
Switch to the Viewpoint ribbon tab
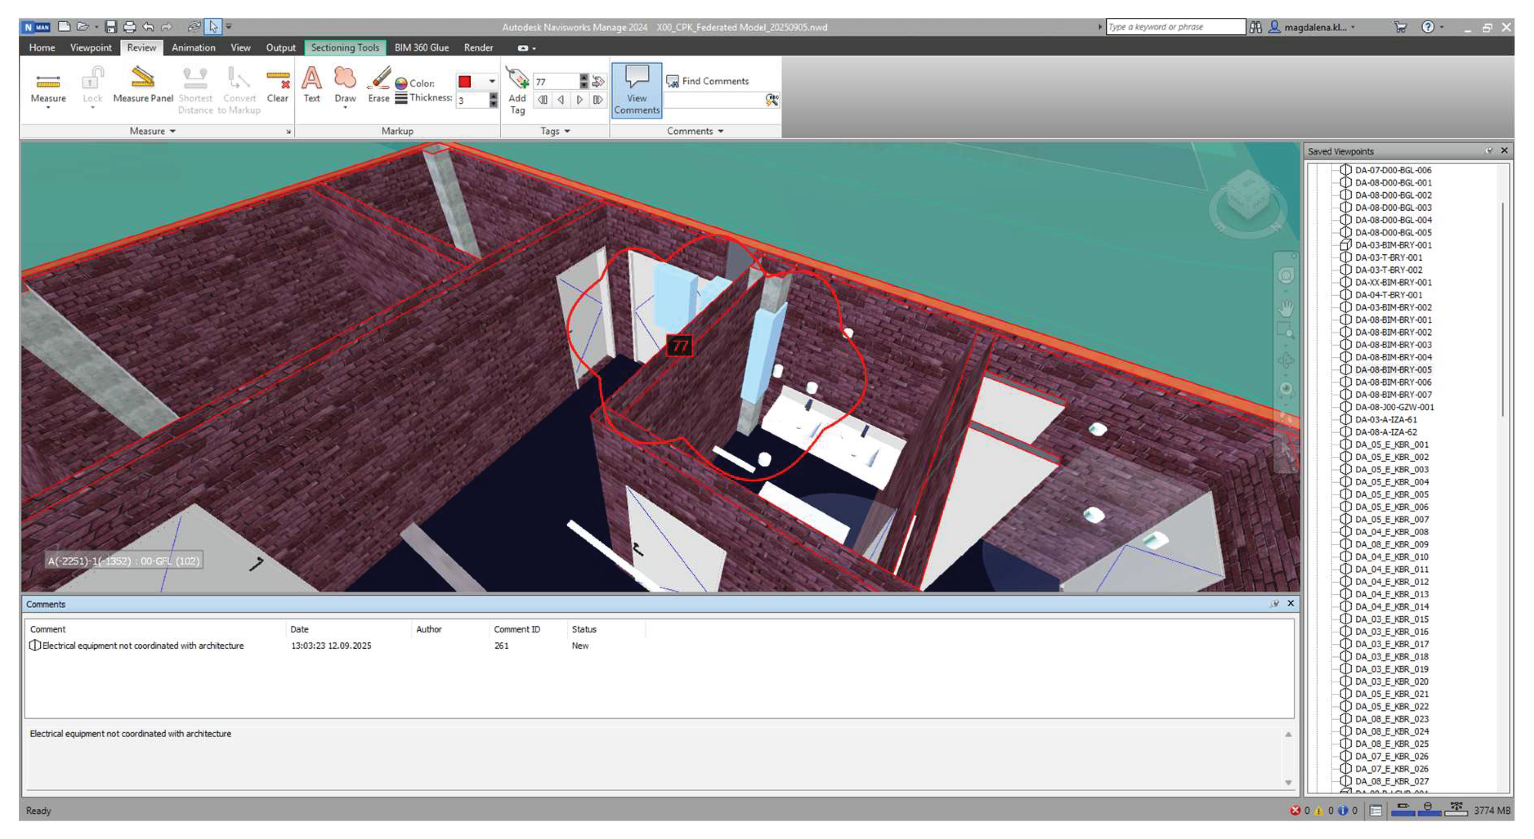point(90,48)
